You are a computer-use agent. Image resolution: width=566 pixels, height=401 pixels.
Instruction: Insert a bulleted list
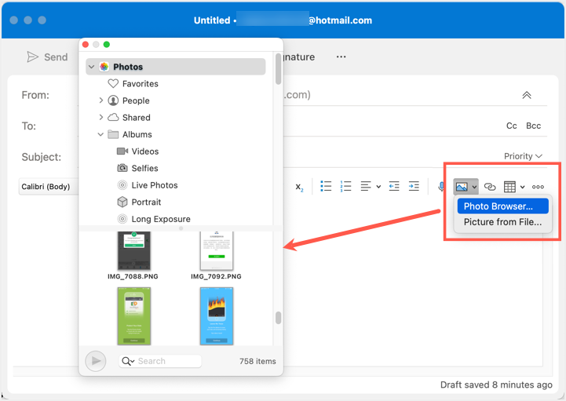click(x=326, y=186)
